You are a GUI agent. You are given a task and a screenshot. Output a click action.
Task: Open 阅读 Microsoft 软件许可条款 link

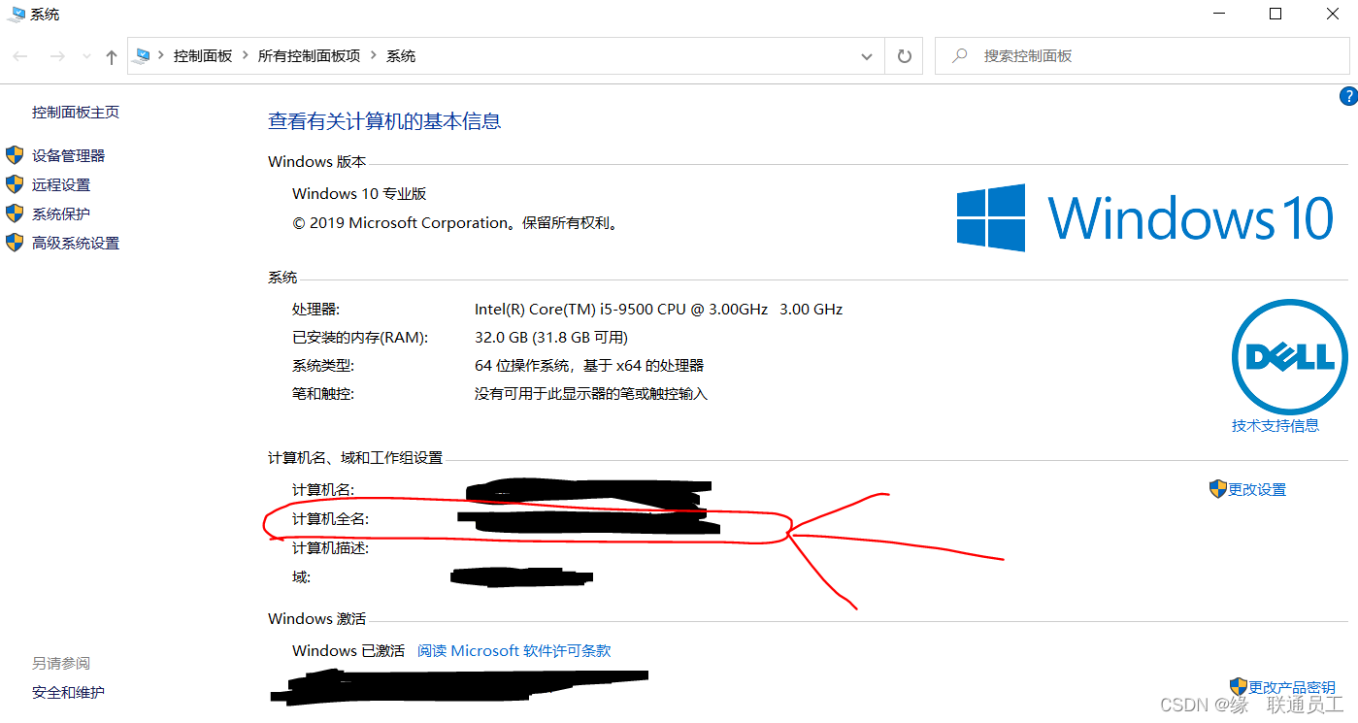click(513, 650)
